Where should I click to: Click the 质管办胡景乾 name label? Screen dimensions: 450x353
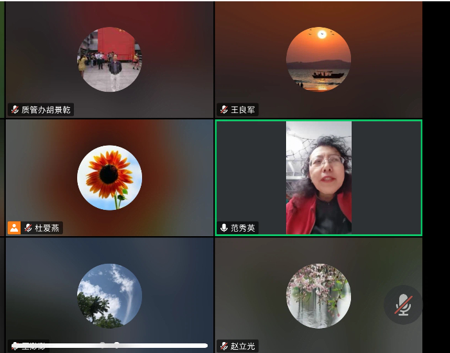[x=46, y=110]
